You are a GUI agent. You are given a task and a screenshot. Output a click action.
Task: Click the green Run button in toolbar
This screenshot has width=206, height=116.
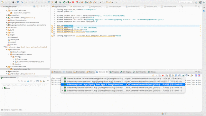click(x=64, y=2)
